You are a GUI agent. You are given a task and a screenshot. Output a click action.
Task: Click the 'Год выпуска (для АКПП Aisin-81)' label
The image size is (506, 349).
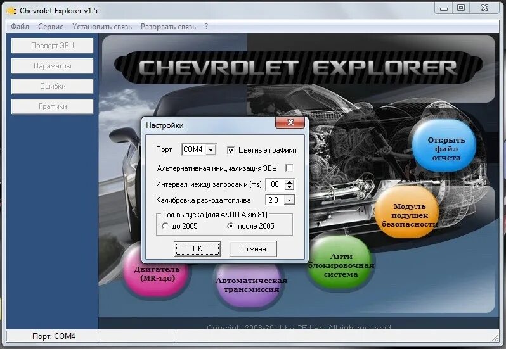[215, 214]
